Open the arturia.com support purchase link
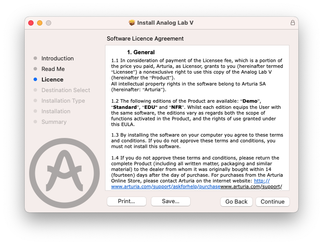The image size is (323, 245). pyautogui.click(x=165, y=186)
